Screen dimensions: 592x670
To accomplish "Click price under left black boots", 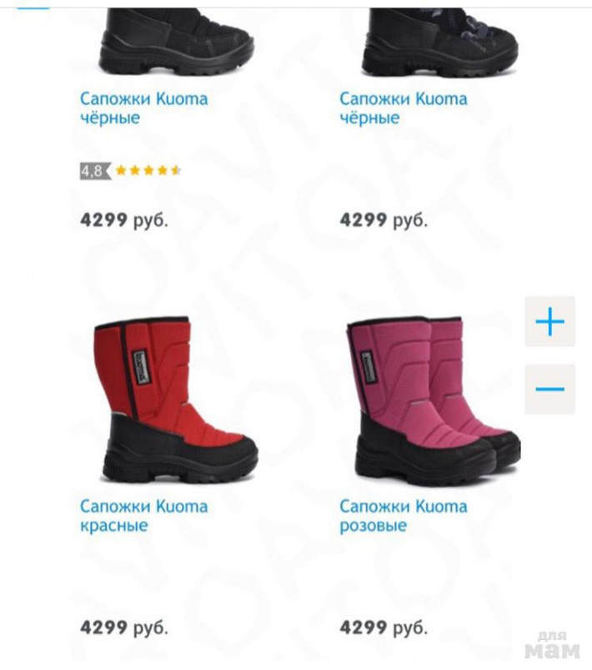I will click(x=124, y=220).
